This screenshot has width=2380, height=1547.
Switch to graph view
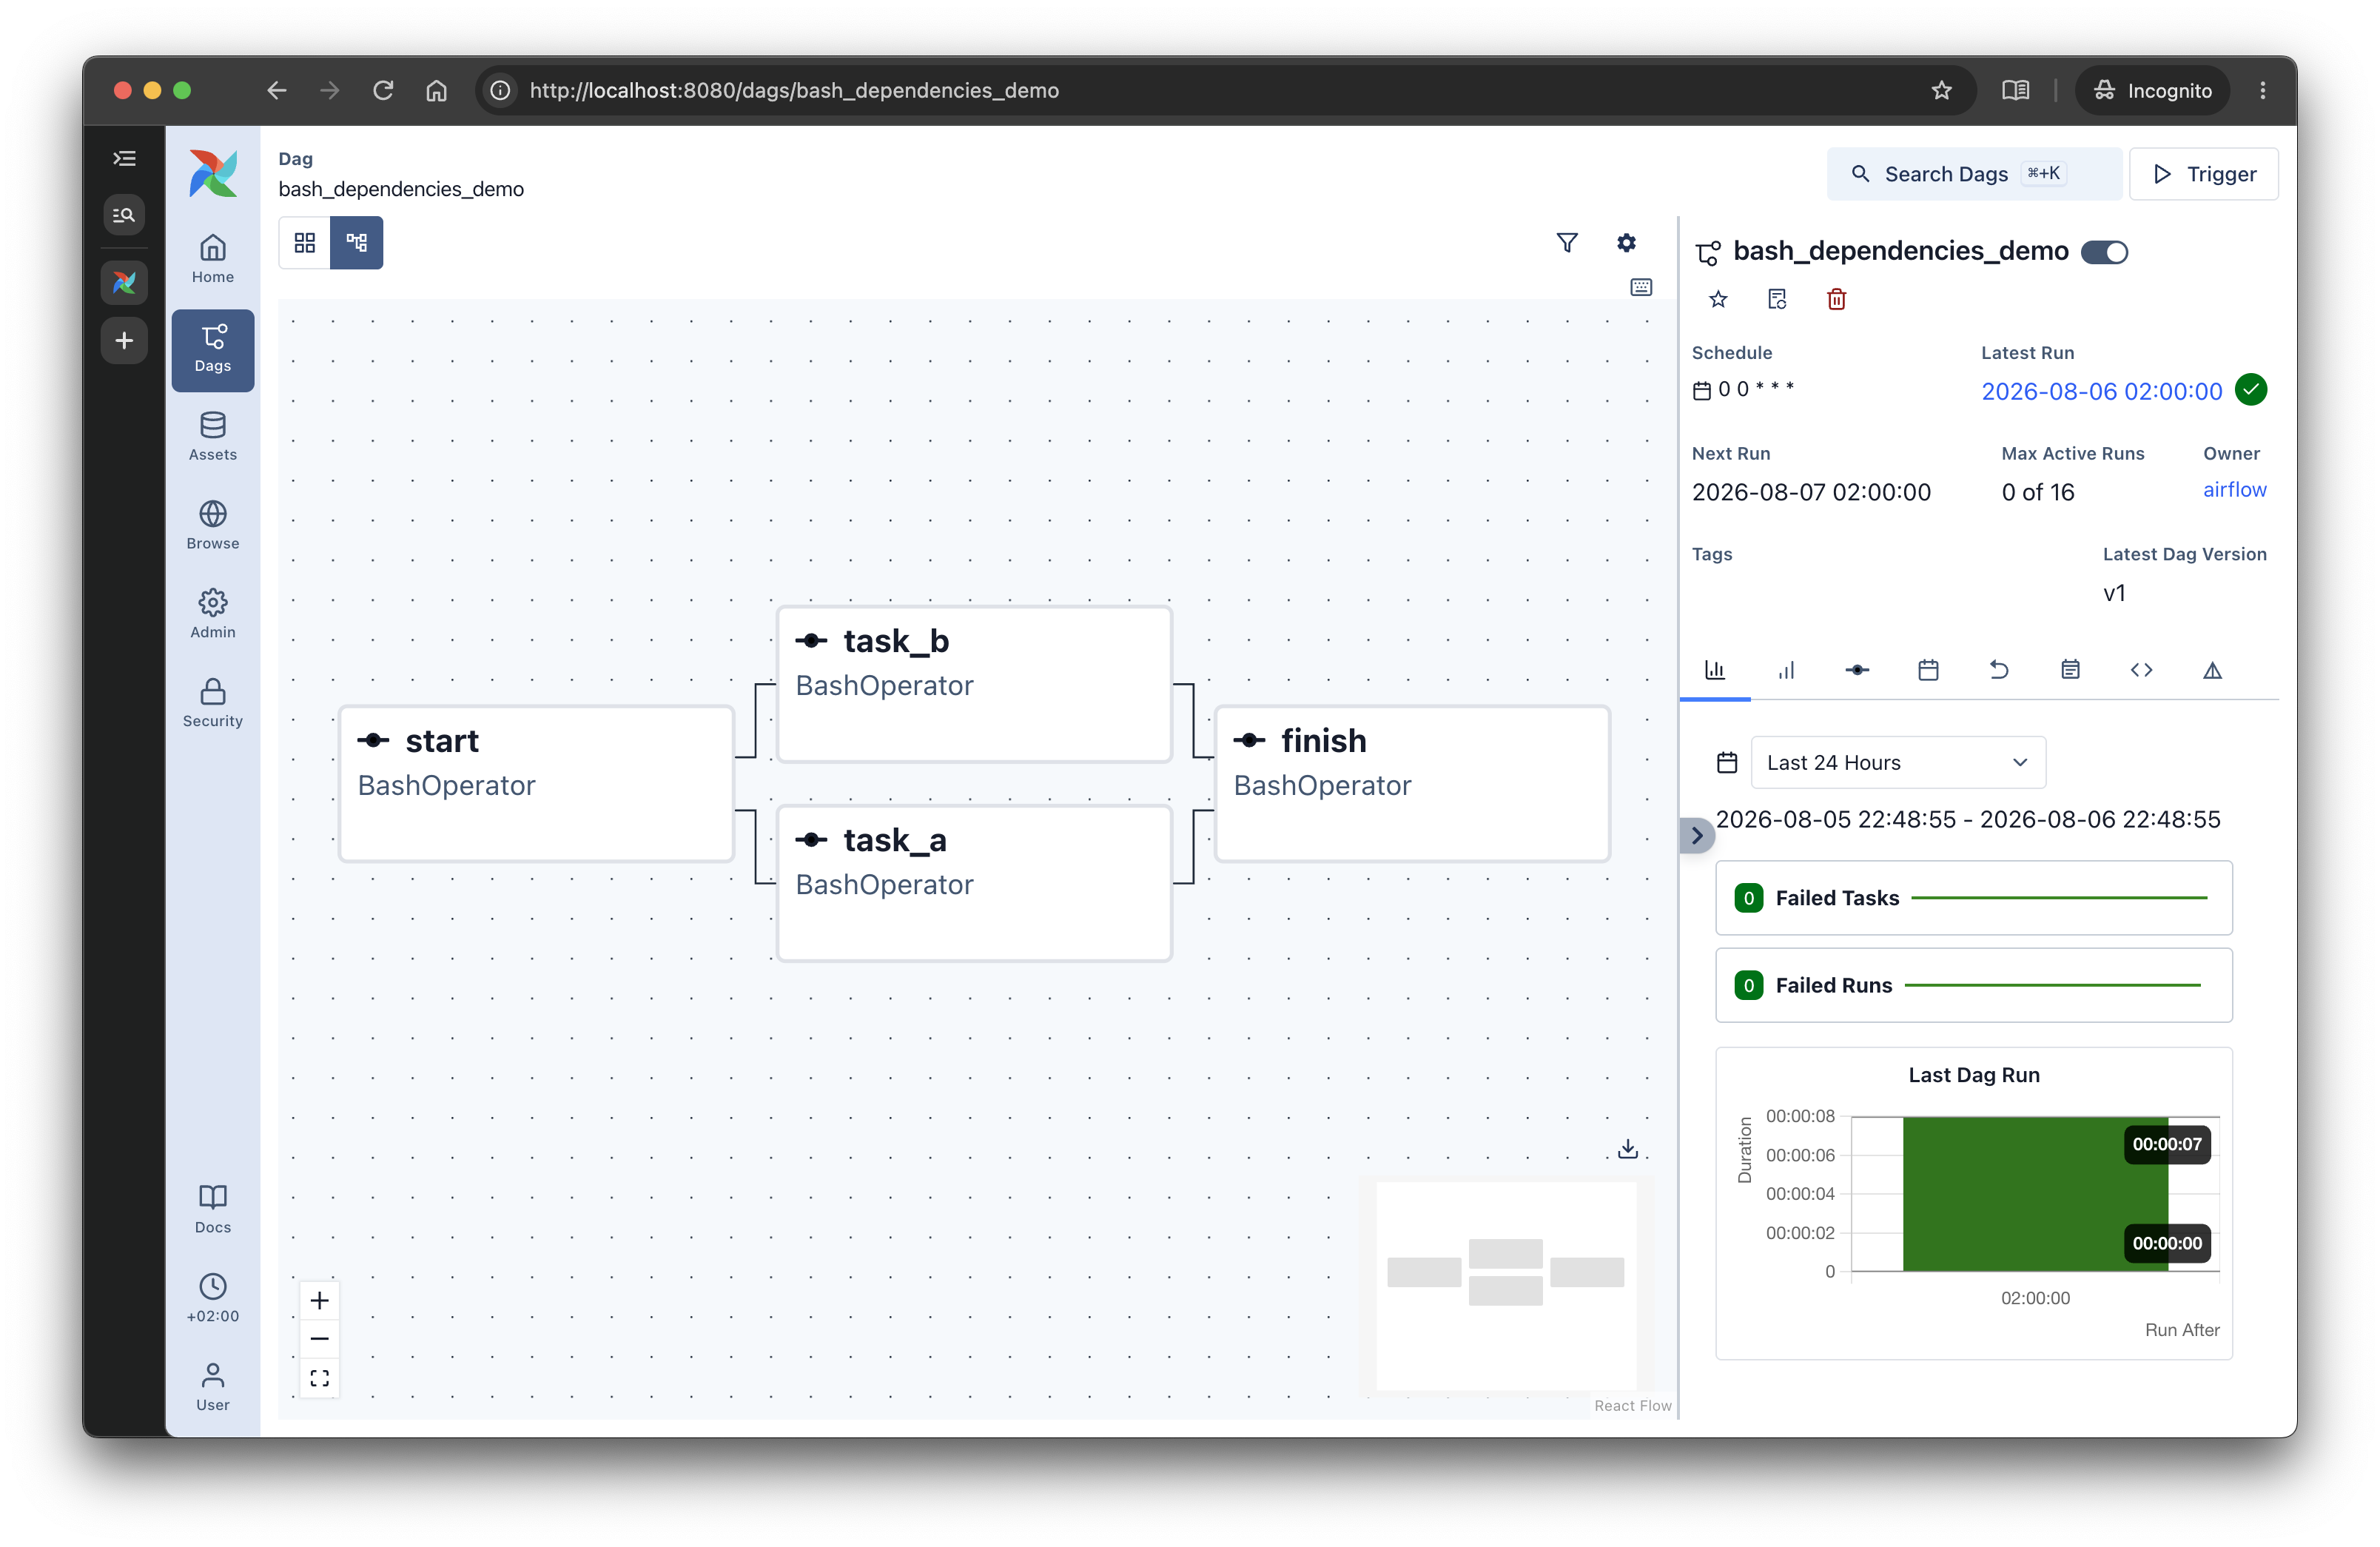click(357, 243)
